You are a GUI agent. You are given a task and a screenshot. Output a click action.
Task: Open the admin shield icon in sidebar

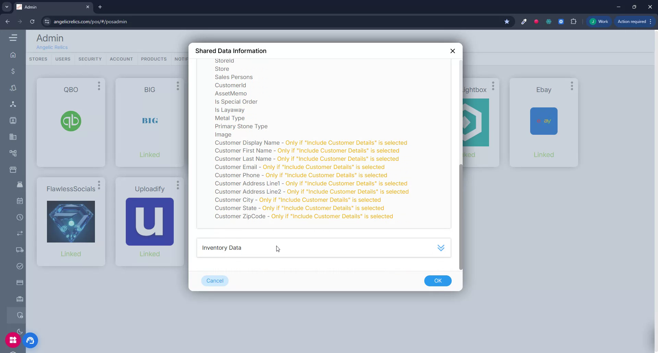pos(20,315)
